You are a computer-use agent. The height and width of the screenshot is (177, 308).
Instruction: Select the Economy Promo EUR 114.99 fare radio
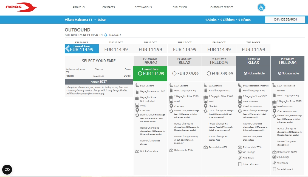(140, 74)
